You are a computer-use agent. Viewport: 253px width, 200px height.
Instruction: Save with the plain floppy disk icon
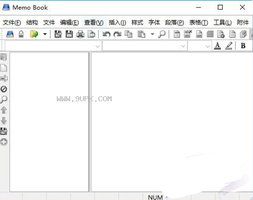(69, 34)
